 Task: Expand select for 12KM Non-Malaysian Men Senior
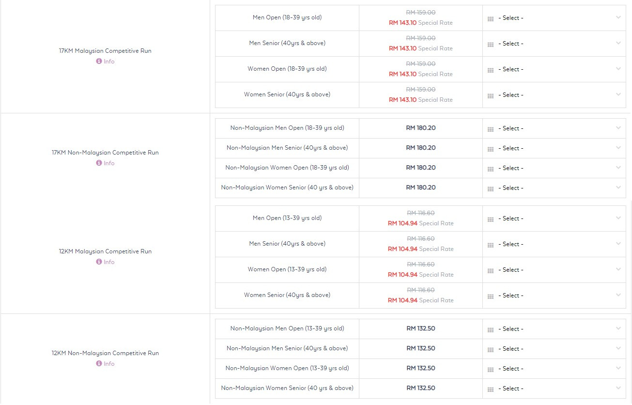554,349
